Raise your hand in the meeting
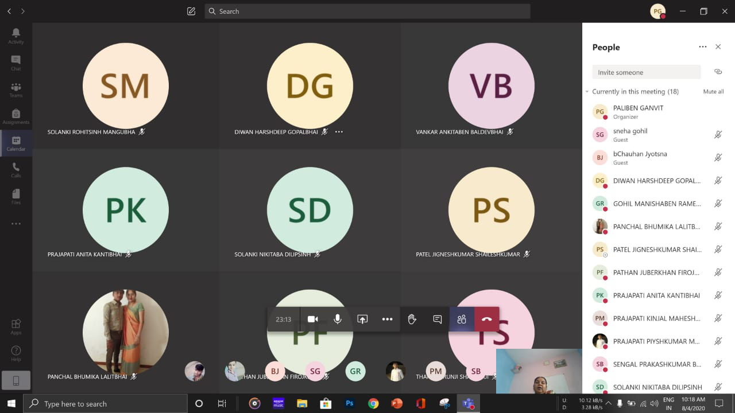Image resolution: width=735 pixels, height=413 pixels. point(412,320)
